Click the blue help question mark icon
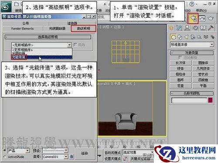This screenshot has width=218, height=163. pos(192,4)
